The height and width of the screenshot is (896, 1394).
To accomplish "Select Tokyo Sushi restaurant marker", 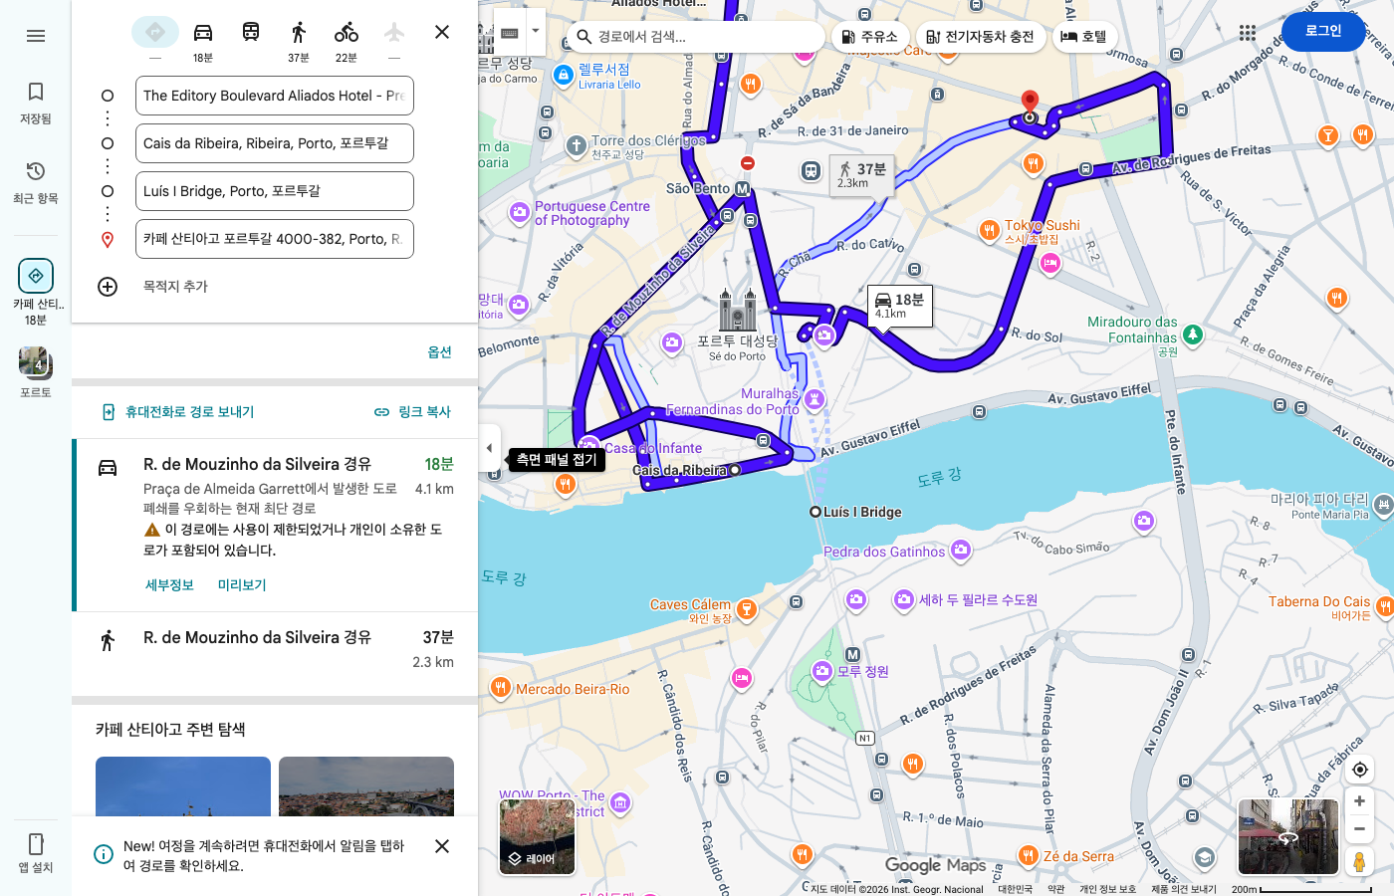I will pos(989,231).
